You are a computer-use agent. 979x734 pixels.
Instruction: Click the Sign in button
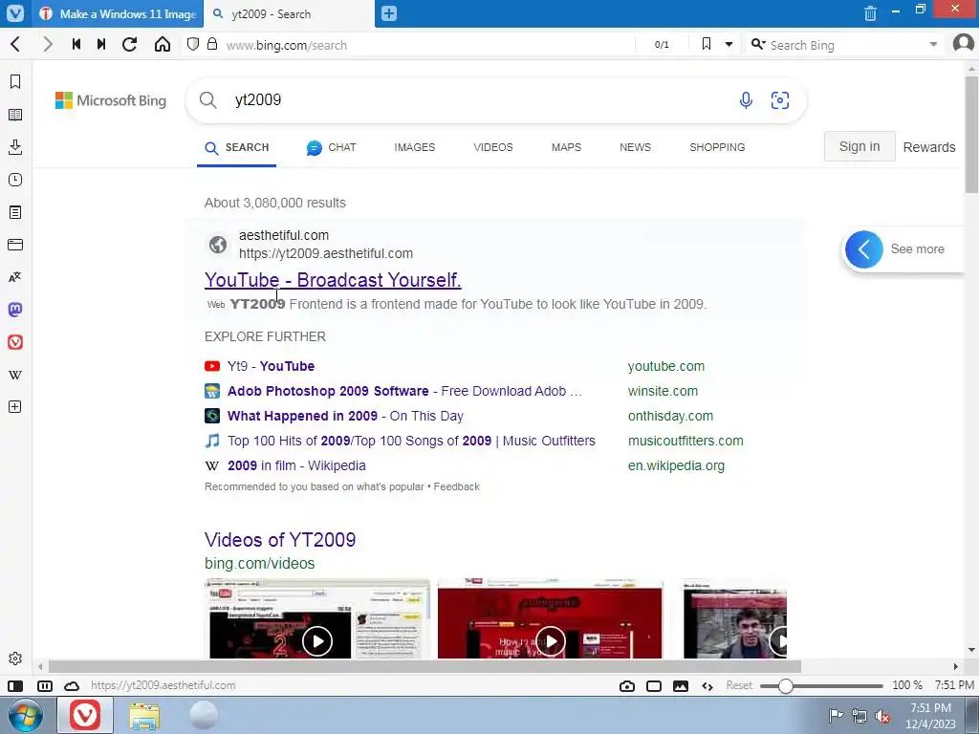859,146
